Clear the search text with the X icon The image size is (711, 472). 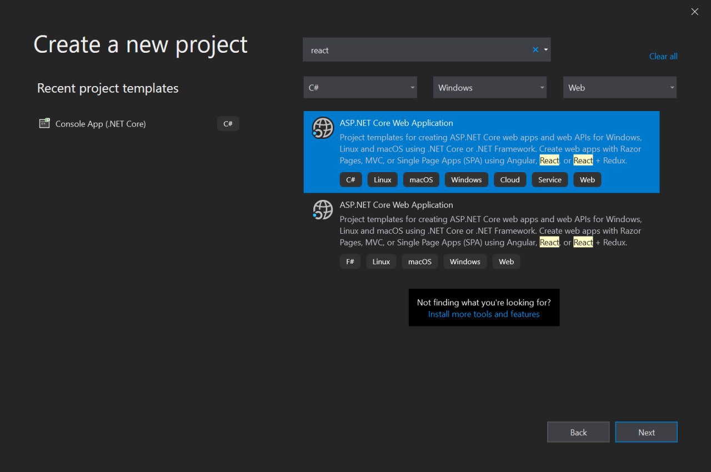tap(535, 49)
